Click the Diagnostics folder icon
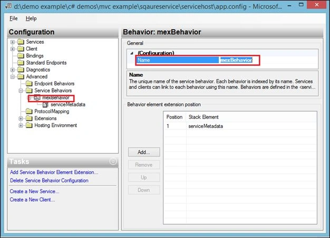 point(21,70)
